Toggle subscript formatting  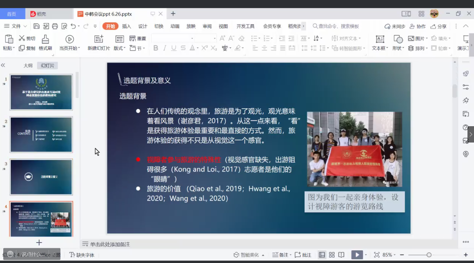point(214,48)
